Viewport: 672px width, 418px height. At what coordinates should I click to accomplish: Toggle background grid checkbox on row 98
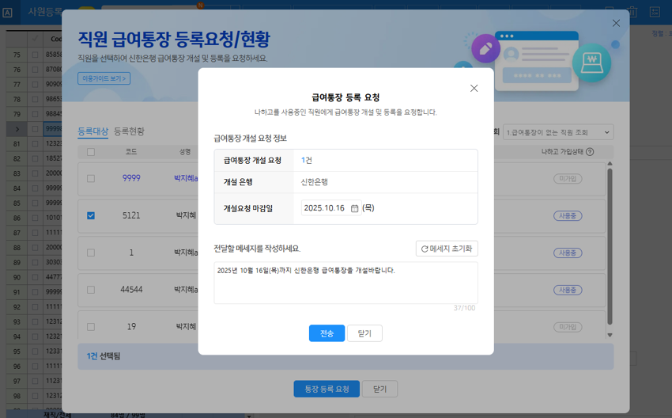coord(35,396)
